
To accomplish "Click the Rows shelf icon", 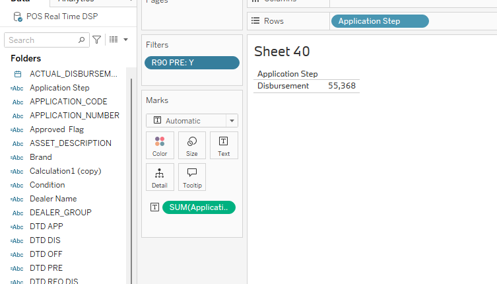I will (255, 21).
